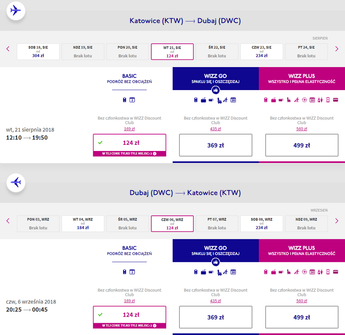Choose return BASIC fare 124 zł
The height and width of the screenshot is (335, 345).
130,317
